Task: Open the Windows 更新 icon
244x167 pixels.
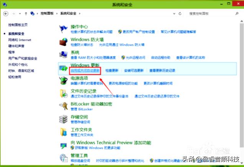Action: point(63,68)
